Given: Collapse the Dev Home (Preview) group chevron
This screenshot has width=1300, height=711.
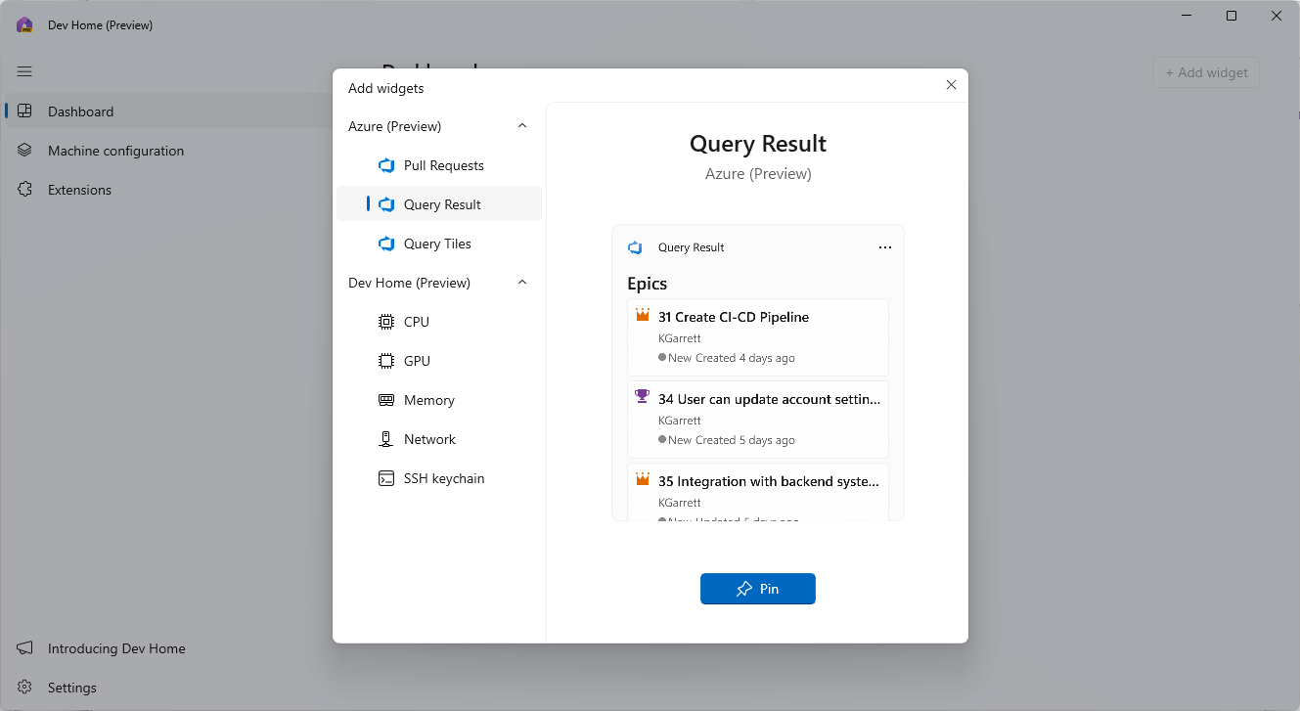Looking at the screenshot, I should [522, 283].
